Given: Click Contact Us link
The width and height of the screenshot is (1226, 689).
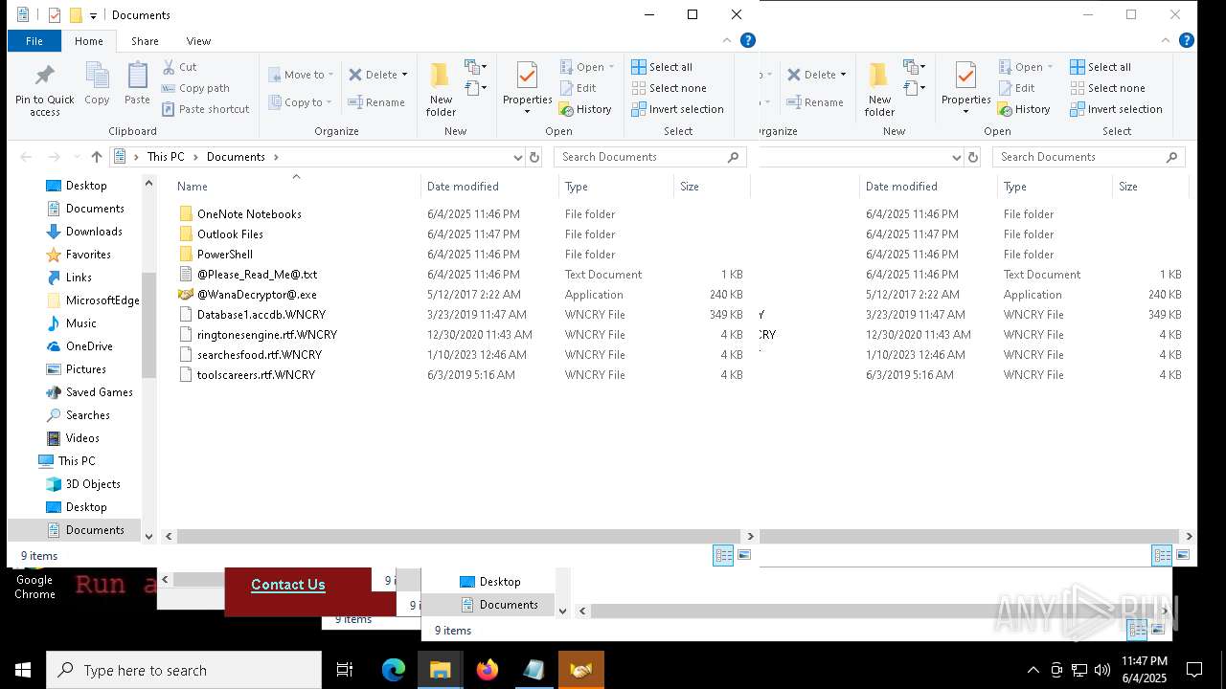Looking at the screenshot, I should (288, 585).
